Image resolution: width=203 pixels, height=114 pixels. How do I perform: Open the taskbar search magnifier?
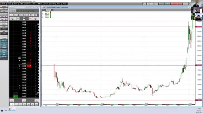click(x=6, y=111)
